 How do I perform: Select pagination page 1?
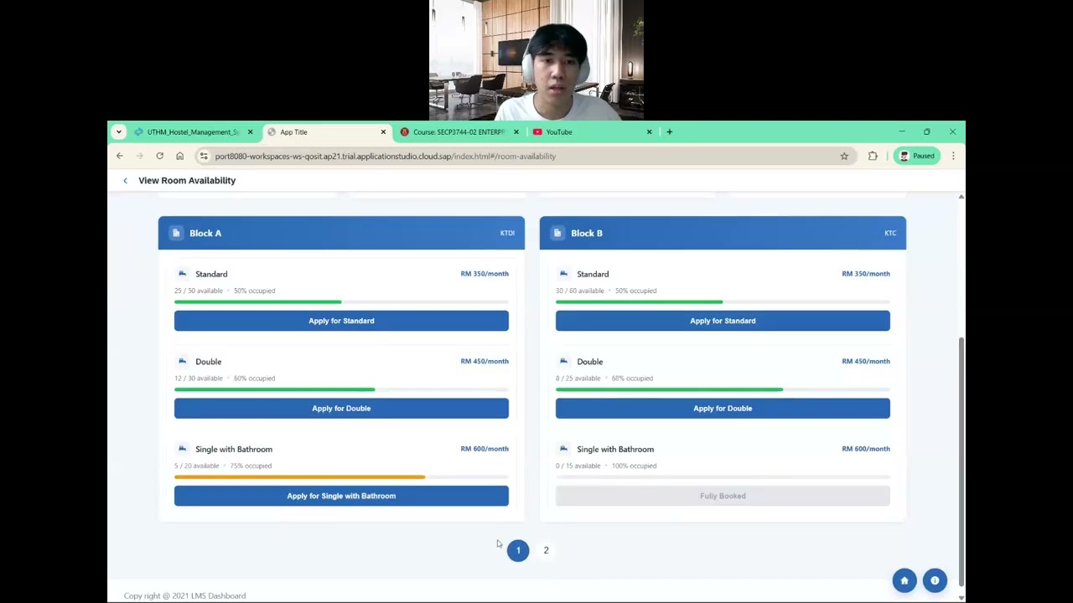tap(518, 550)
